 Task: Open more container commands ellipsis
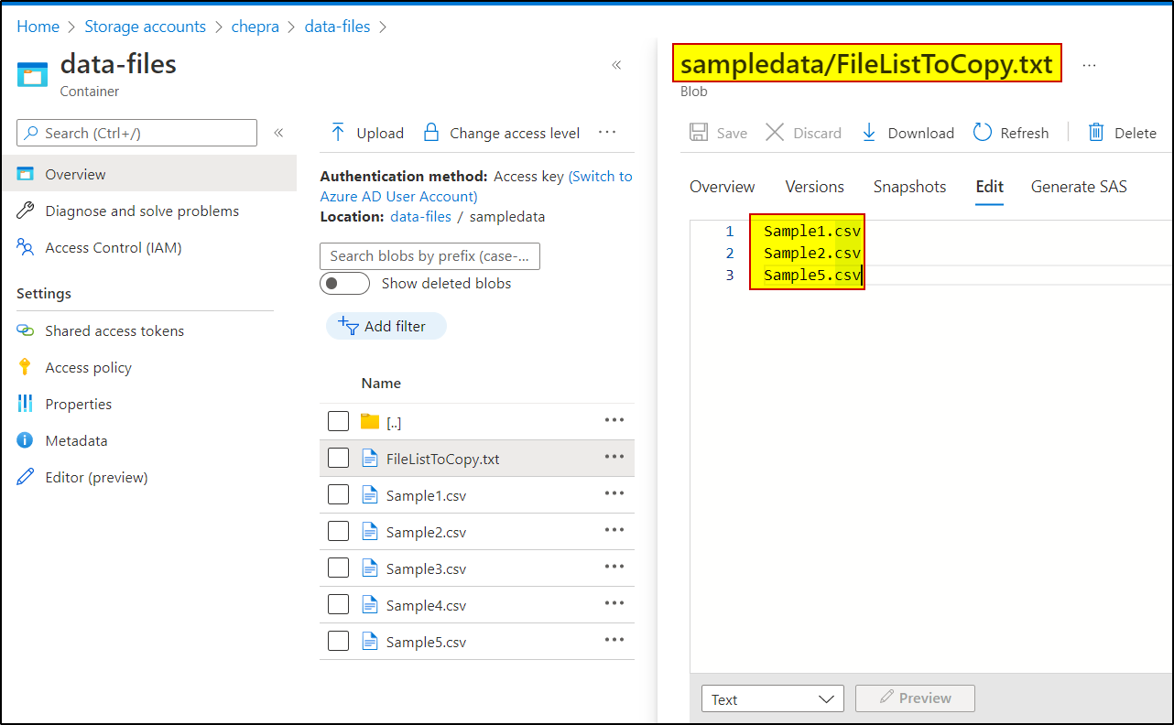coord(607,133)
